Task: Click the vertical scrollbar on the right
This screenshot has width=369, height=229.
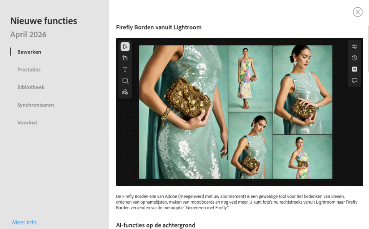Action: [x=368, y=48]
